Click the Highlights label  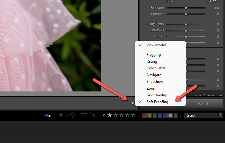(x=156, y=24)
